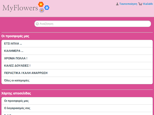Select the ΚΑΛΗΜΕΡΑ ... category
This screenshot has width=154, height=115.
77,51
